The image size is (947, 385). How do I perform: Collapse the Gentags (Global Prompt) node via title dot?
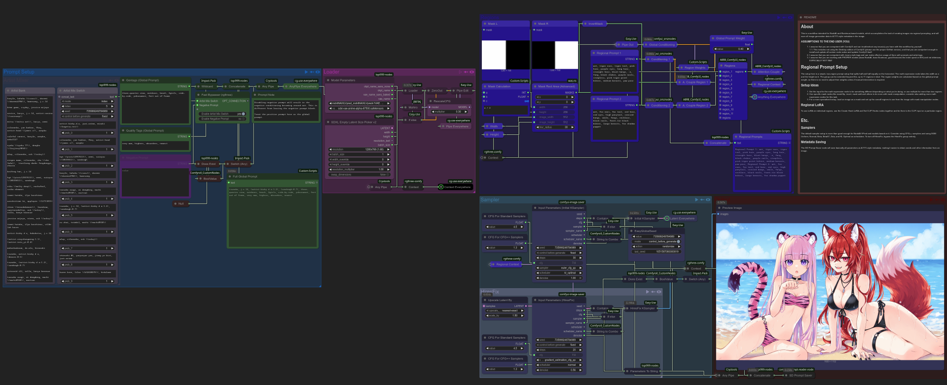(x=123, y=80)
